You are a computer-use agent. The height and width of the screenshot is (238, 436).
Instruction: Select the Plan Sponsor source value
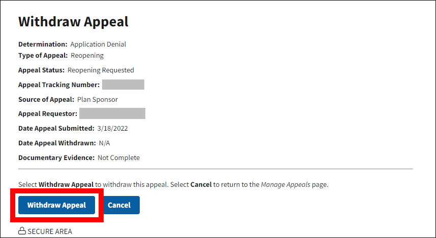98,99
